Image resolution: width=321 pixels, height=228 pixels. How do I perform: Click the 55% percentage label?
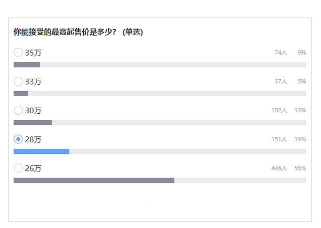tap(300, 168)
